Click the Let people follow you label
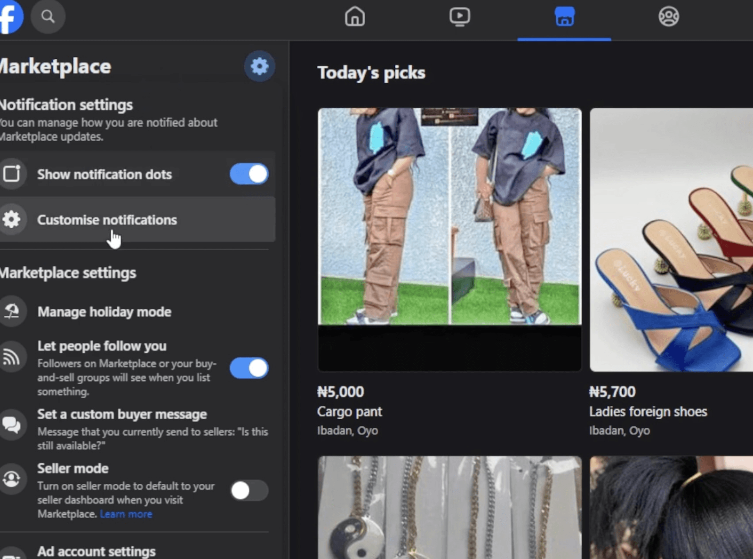753x559 pixels. (x=102, y=346)
